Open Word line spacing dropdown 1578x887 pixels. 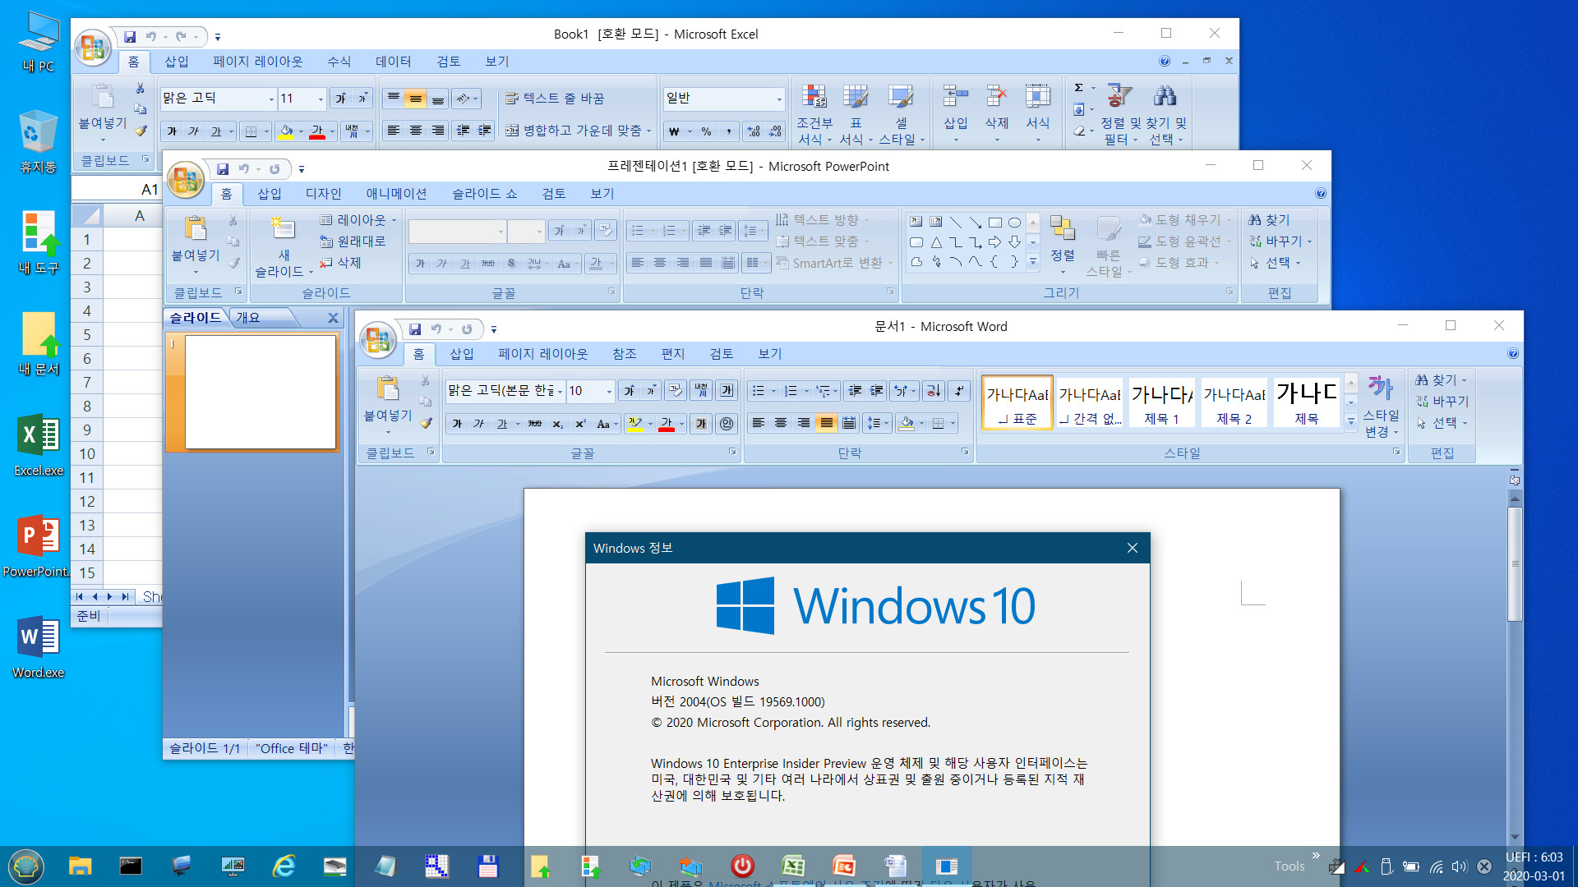[877, 424]
